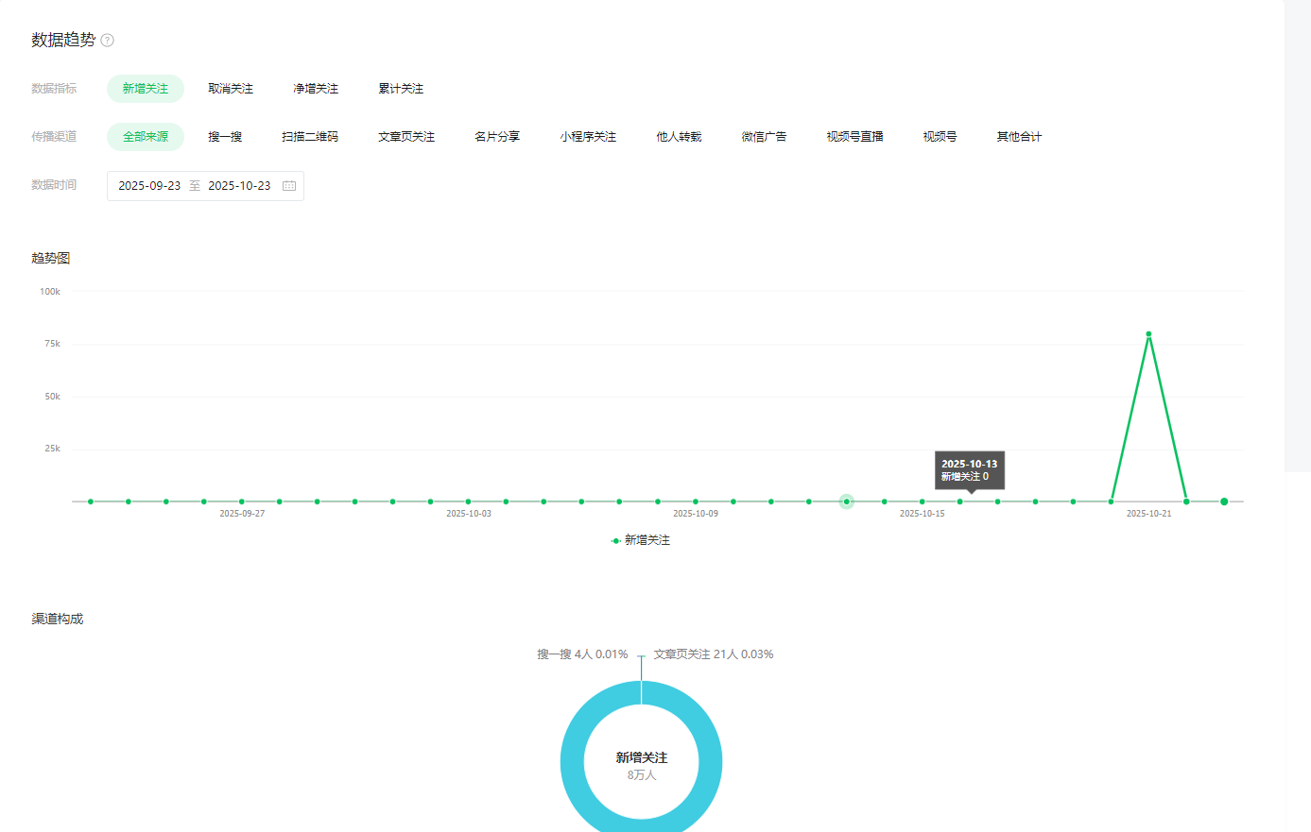Open the calendar icon in date range
Viewport: 1311px width, 832px height.
pos(289,186)
